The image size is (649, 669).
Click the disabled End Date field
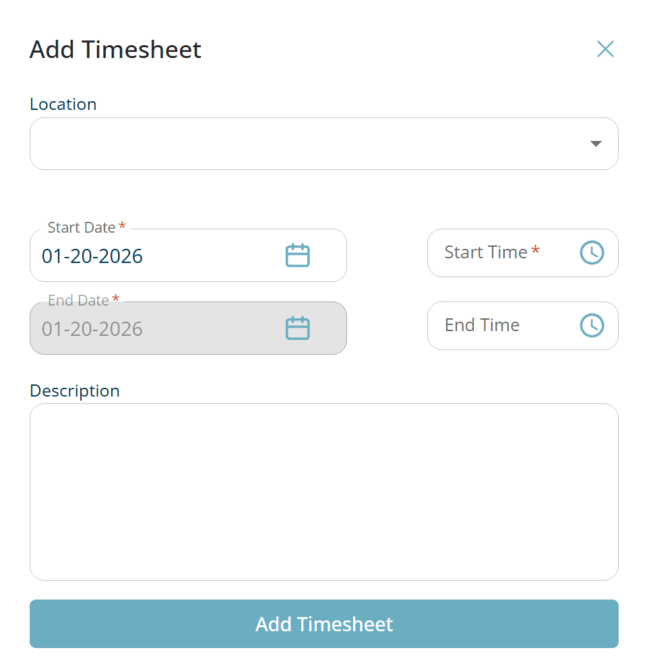pos(135,328)
